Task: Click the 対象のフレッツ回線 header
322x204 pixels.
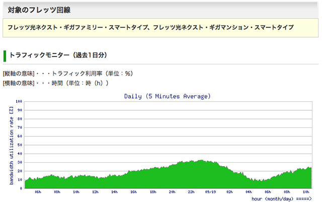Action: click(x=36, y=9)
